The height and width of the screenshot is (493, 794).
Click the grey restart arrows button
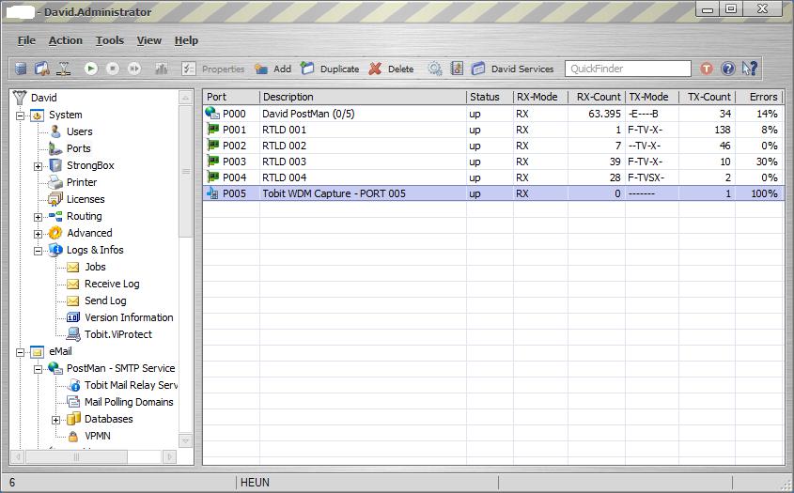click(x=134, y=69)
